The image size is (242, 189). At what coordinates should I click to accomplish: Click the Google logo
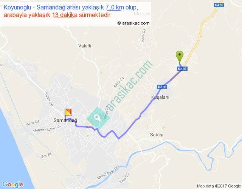(x=13, y=184)
